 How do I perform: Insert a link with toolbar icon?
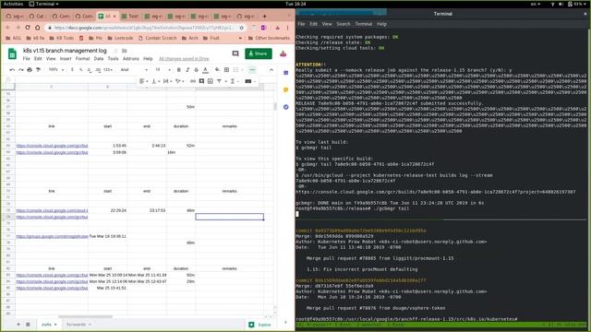click(x=193, y=81)
